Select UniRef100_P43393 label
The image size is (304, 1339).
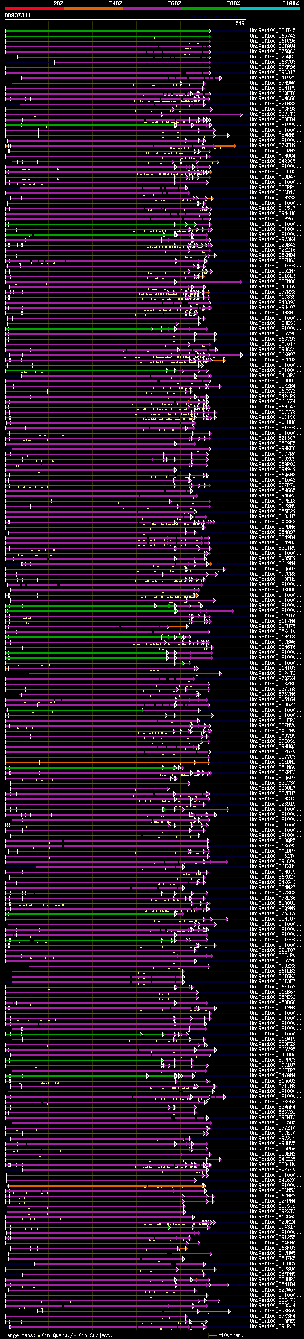coord(272,303)
